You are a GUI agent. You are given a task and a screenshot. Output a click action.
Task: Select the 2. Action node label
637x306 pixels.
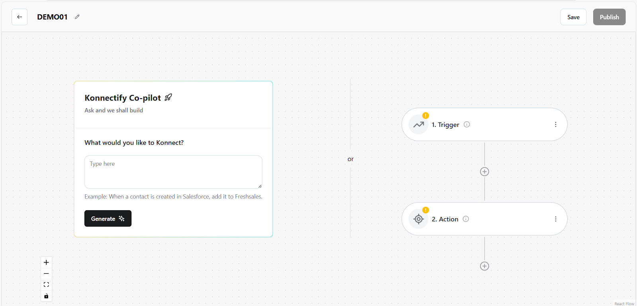[x=445, y=219]
